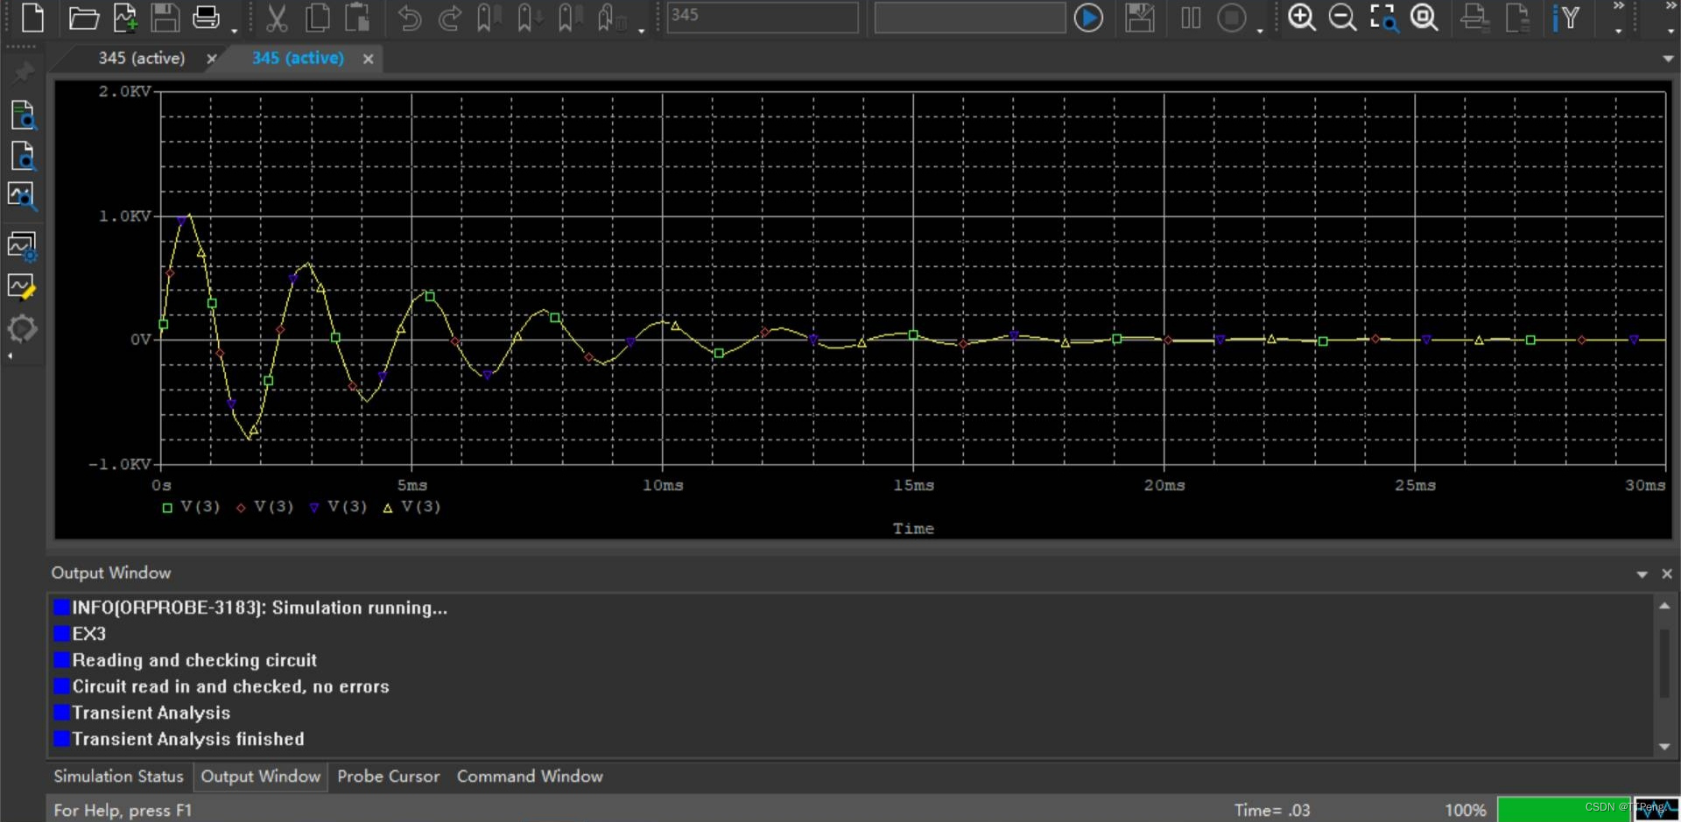
Task: Open the Output Window options dropdown arrow
Action: click(x=1642, y=574)
